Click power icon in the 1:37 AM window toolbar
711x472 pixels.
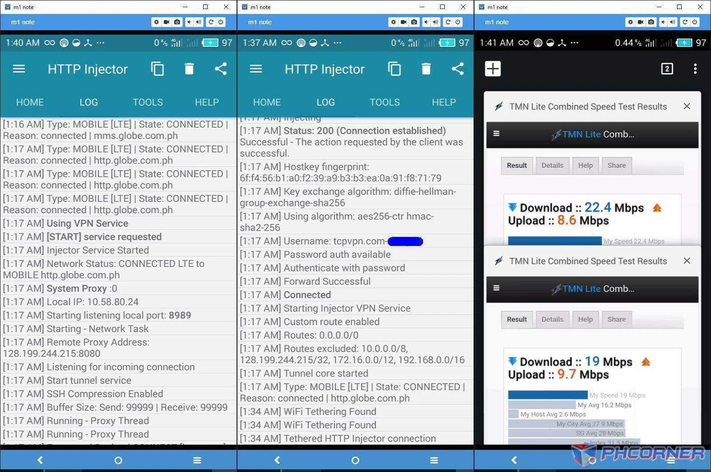[x=458, y=22]
